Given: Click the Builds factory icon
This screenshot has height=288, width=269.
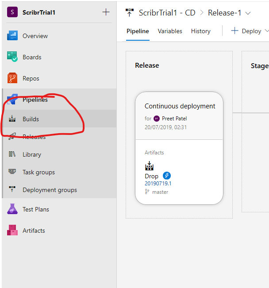Looking at the screenshot, I should click(12, 119).
